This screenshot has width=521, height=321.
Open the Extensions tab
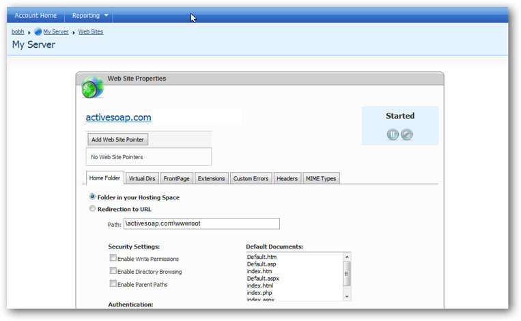click(211, 178)
